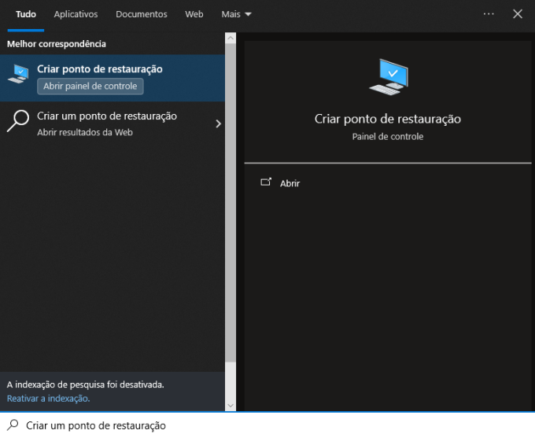Click the Reativar a indexação link
This screenshot has height=434, width=535.
coord(48,399)
